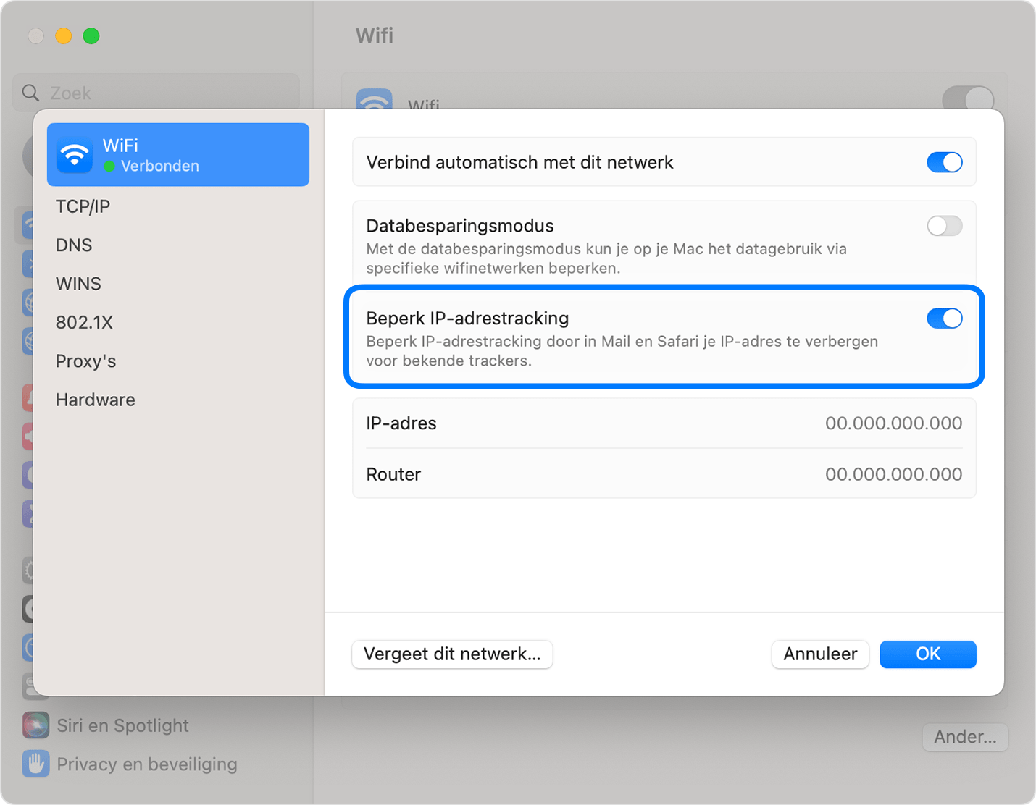Open the DNS settings tab
1036x805 pixels.
73,245
